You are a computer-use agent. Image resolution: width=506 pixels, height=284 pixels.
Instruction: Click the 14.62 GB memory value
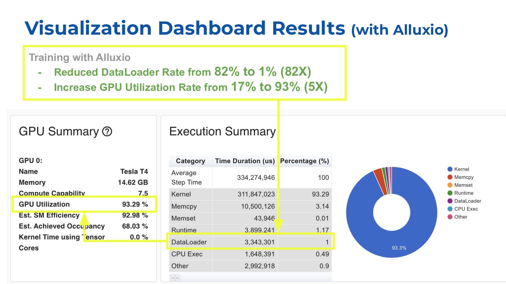point(133,182)
